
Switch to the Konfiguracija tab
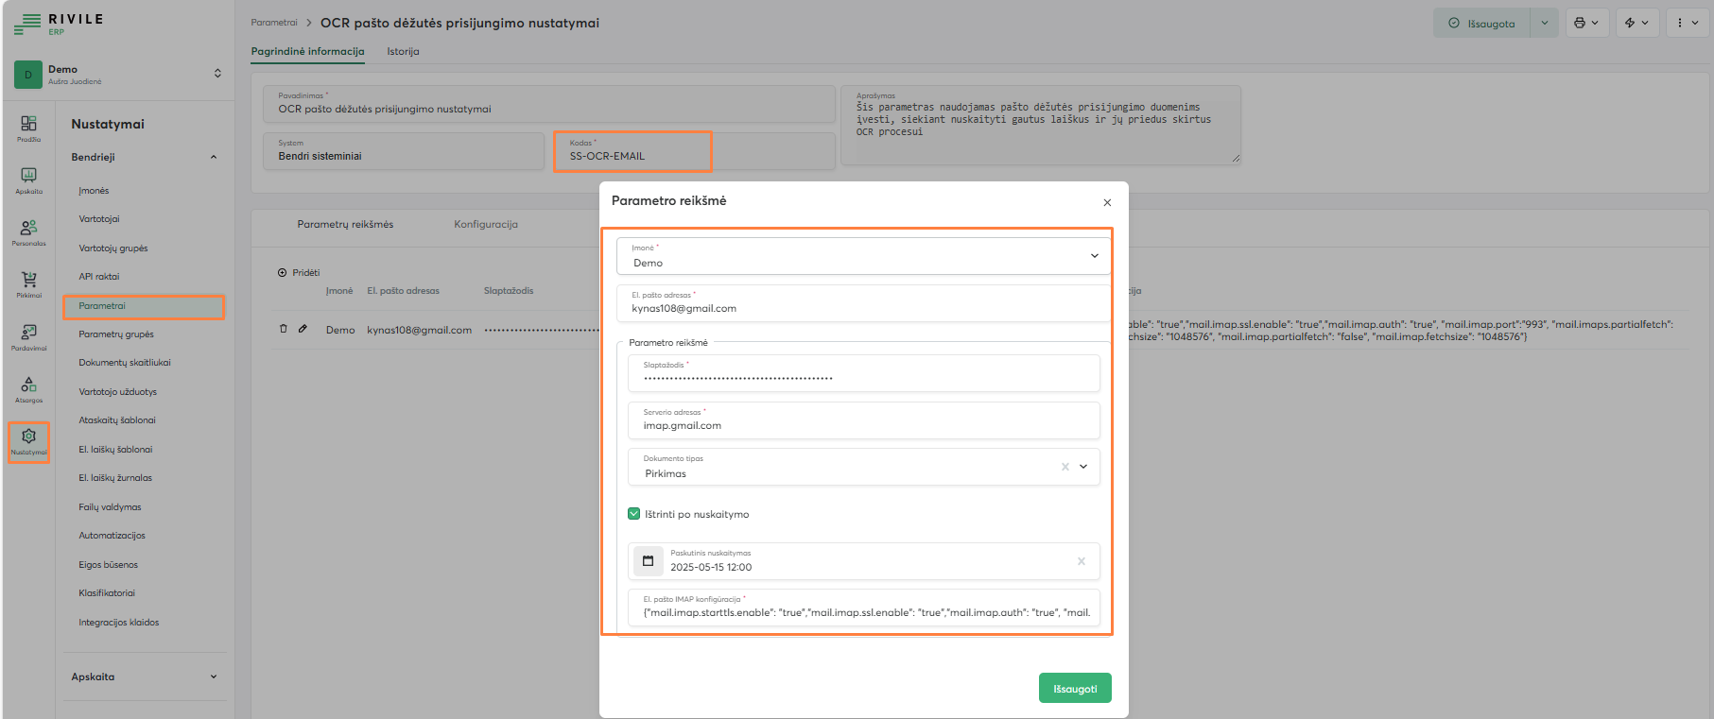pyautogui.click(x=485, y=225)
